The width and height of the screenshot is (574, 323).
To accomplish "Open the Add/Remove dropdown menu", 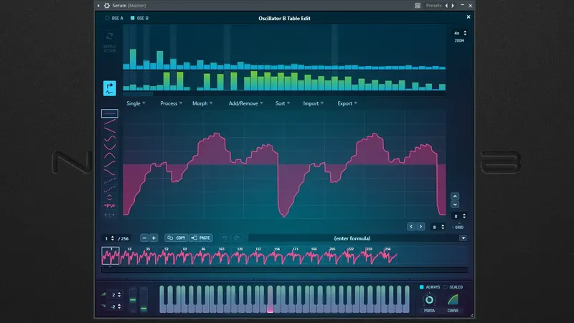I will pyautogui.click(x=245, y=103).
